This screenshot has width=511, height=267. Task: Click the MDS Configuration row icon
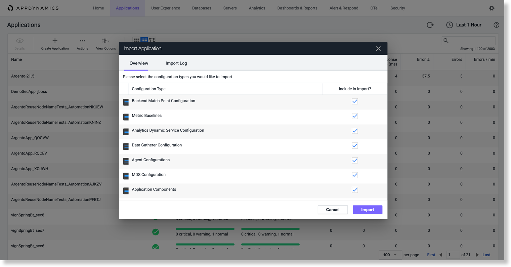[x=126, y=176]
